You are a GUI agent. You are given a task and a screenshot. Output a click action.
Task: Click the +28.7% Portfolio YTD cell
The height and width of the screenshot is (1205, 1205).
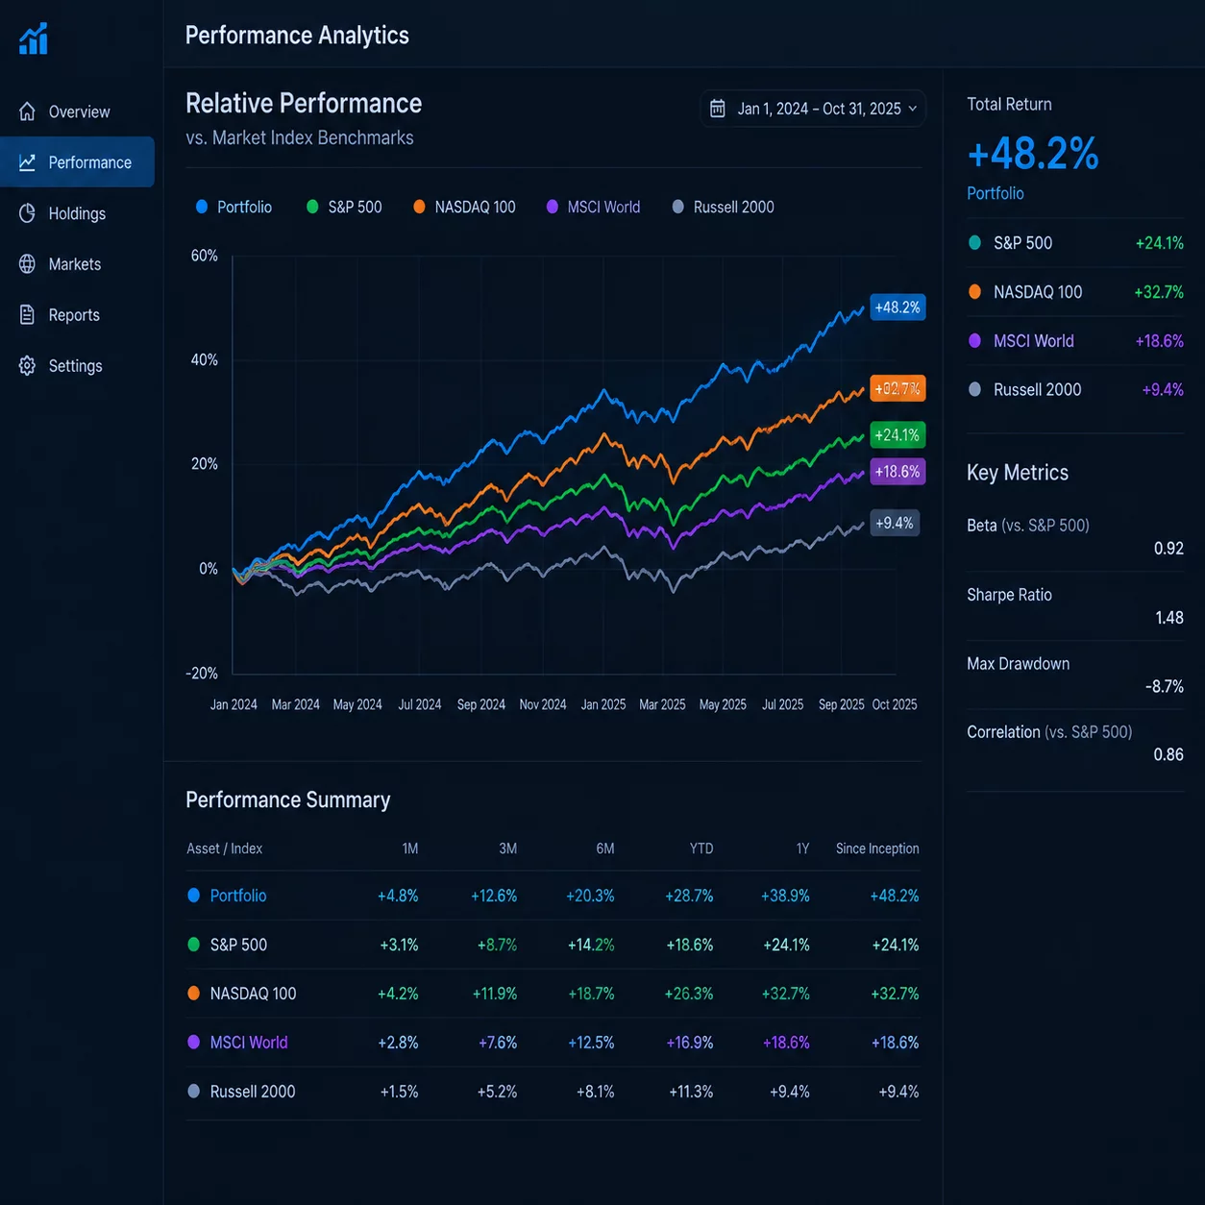(x=689, y=896)
